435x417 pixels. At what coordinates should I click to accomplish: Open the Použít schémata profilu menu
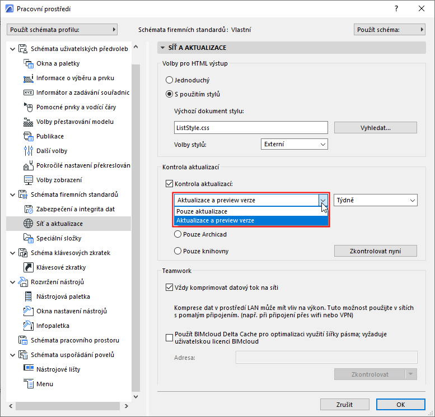pos(62,30)
